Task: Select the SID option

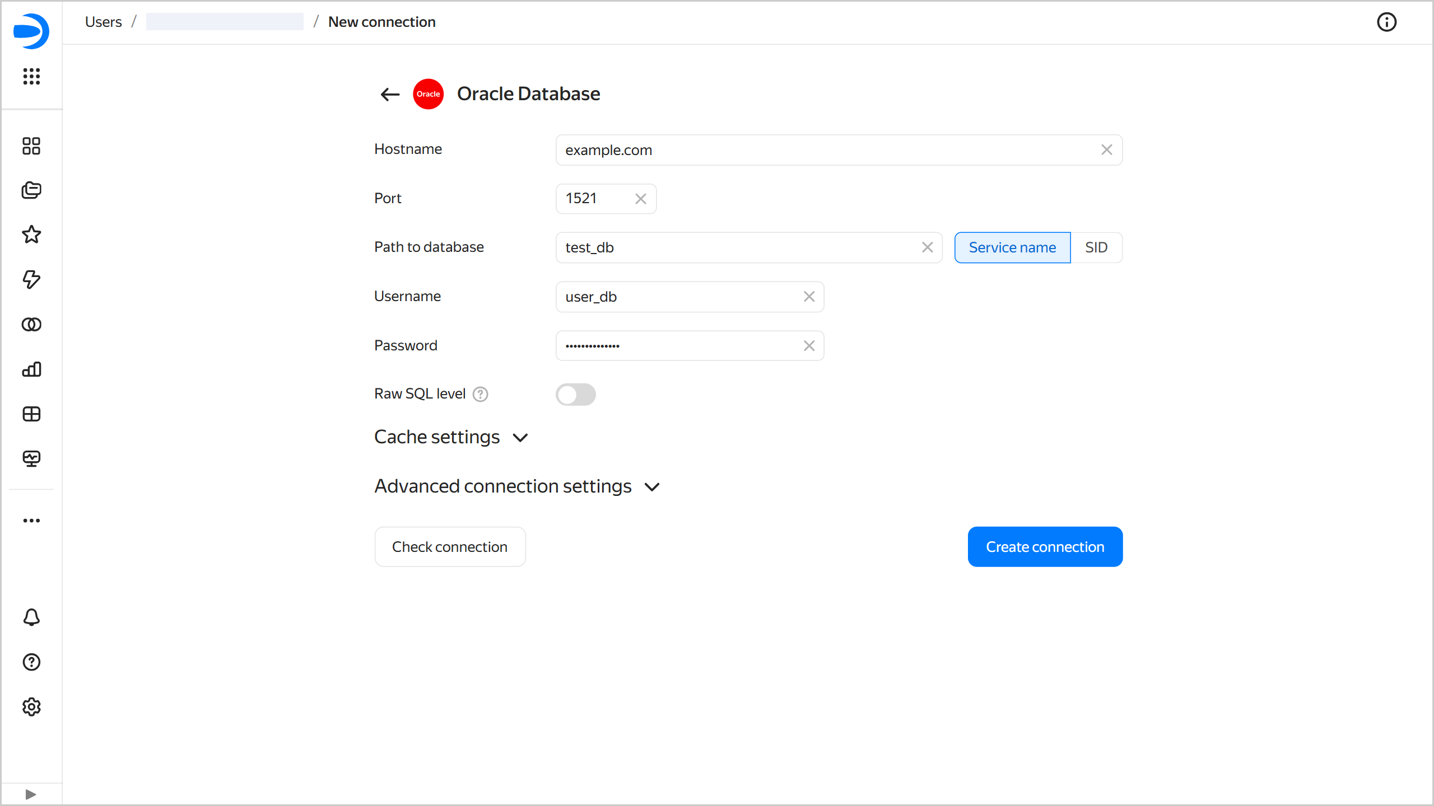Action: (x=1096, y=247)
